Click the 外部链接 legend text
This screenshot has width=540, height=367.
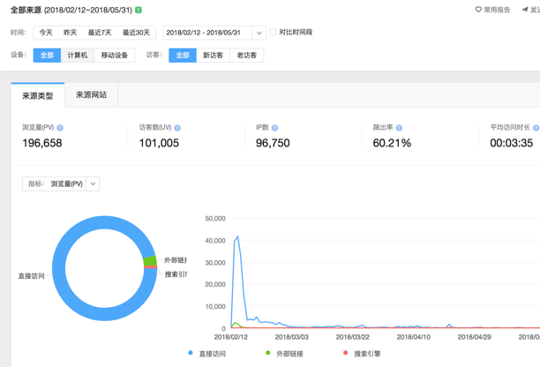290,354
